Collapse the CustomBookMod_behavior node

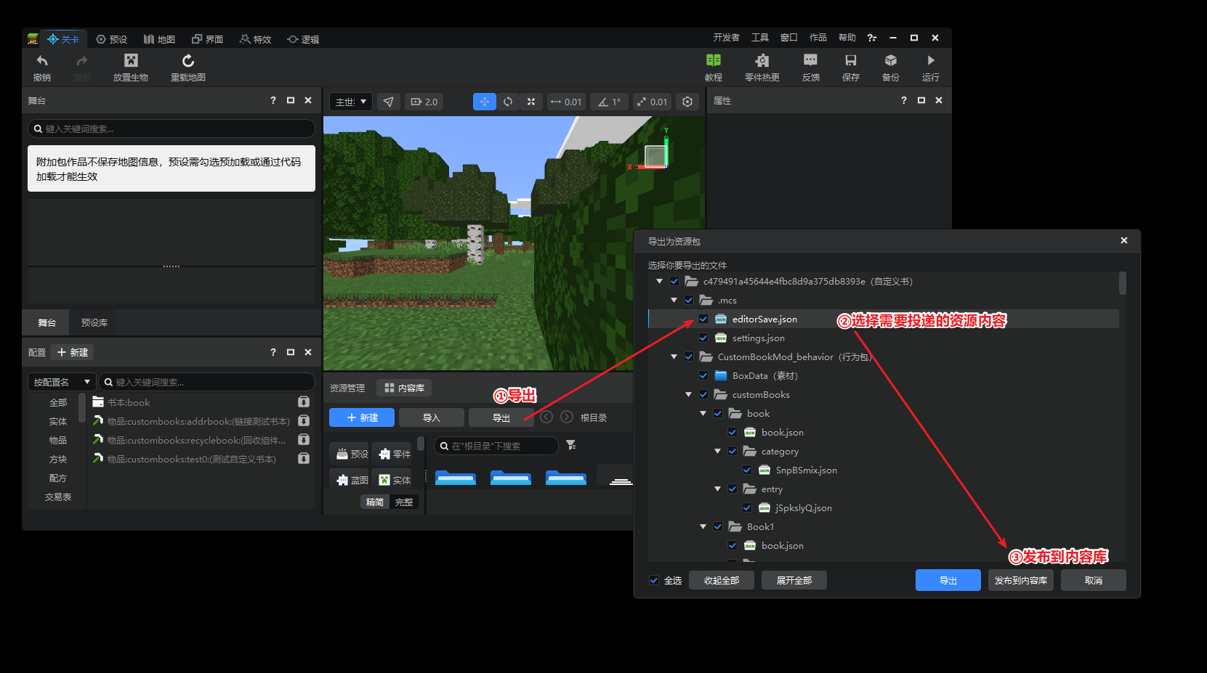[674, 356]
